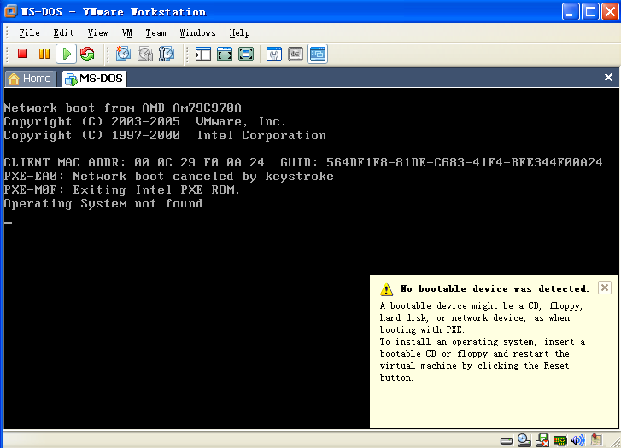Open the snapshot manager wrench-clock icon
The height and width of the screenshot is (448, 621).
tap(167, 54)
